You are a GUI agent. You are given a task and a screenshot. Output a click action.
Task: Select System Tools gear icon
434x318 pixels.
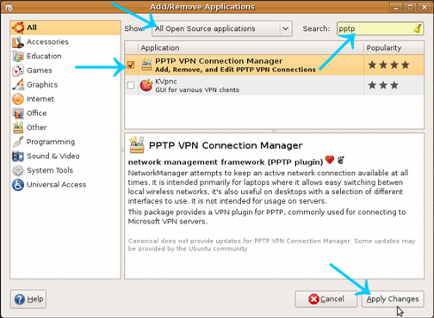pyautogui.click(x=18, y=170)
